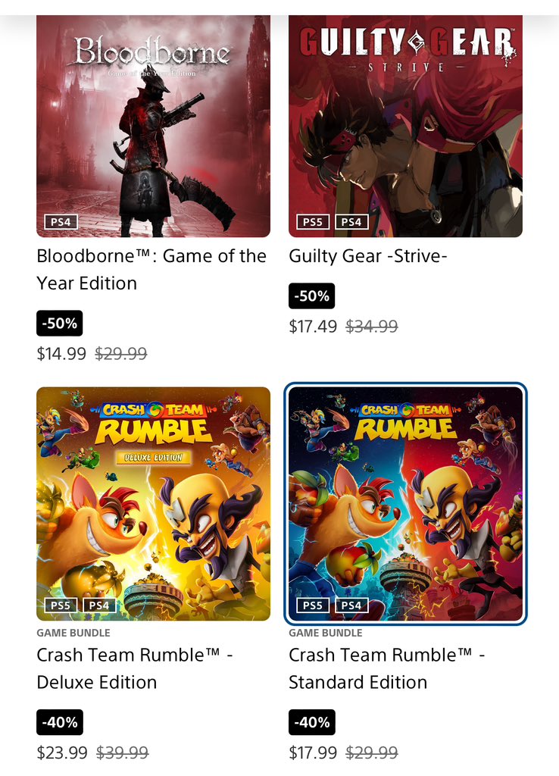Select Crash Team Rumble Deluxe Edition cover
Image resolution: width=559 pixels, height=776 pixels.
(153, 504)
